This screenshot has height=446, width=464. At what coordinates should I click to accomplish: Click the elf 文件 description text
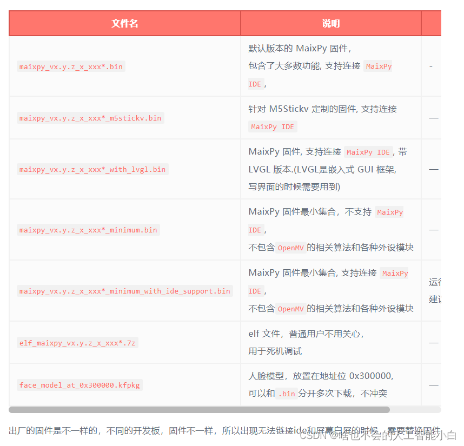coord(306,334)
